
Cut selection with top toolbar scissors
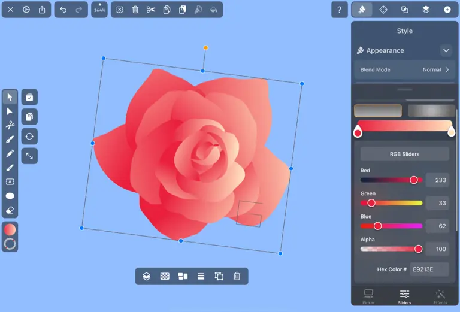(151, 10)
